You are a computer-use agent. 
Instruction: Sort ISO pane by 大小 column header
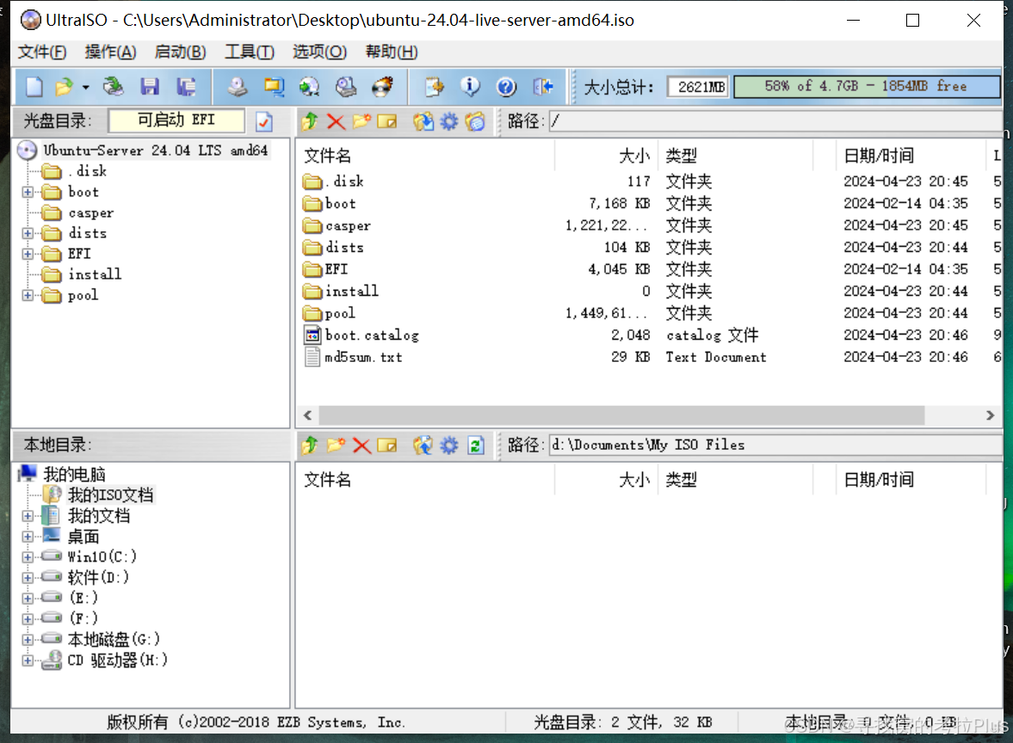click(607, 156)
